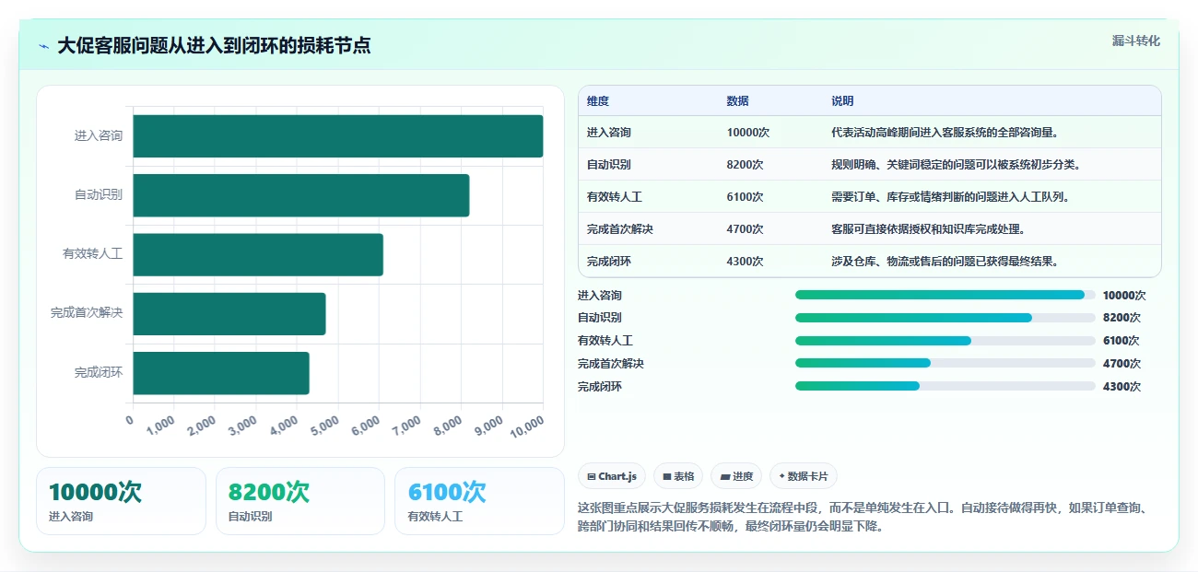The image size is (1198, 572).
Task: Click the 自动识别 table row cell
Action: click(609, 165)
